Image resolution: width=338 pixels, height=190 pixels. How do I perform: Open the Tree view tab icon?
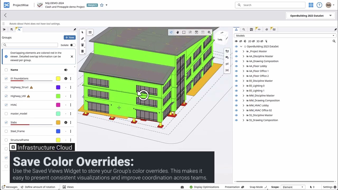236,29
